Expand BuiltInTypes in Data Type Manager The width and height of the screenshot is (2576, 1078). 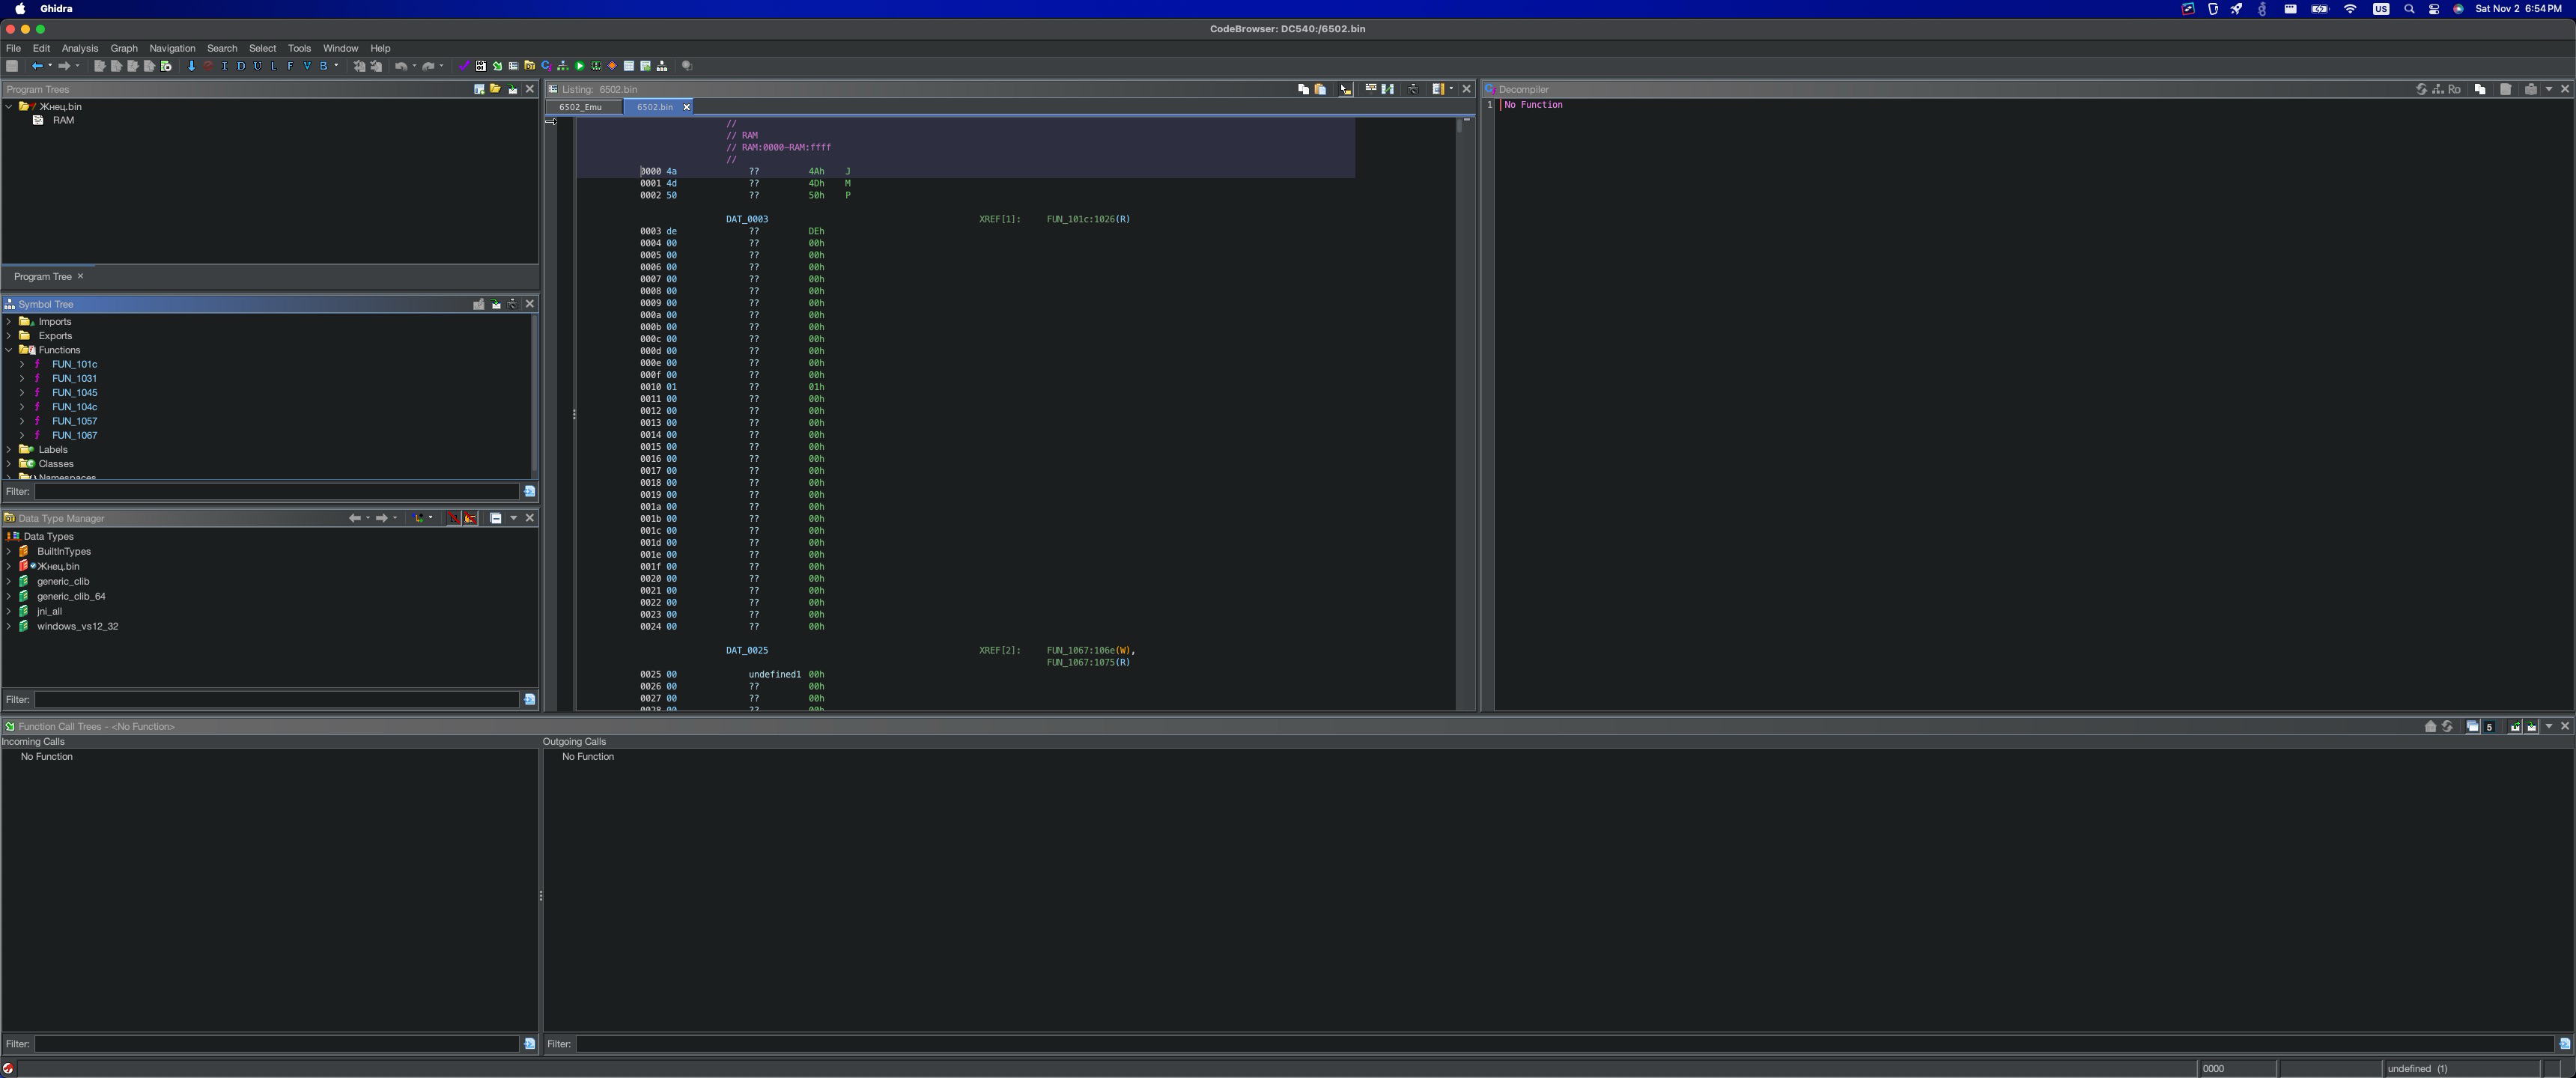pyautogui.click(x=9, y=551)
